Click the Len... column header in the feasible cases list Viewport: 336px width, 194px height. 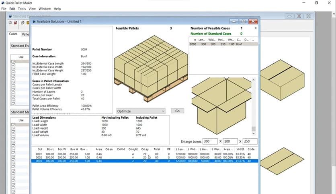tap(202, 40)
